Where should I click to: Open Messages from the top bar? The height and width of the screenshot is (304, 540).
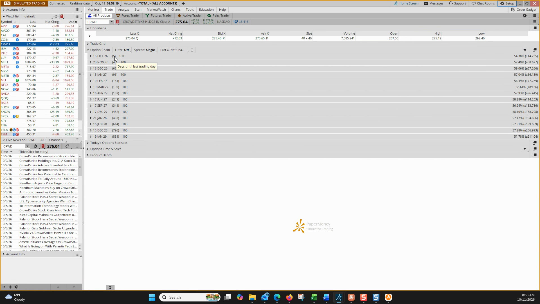pos(434,4)
